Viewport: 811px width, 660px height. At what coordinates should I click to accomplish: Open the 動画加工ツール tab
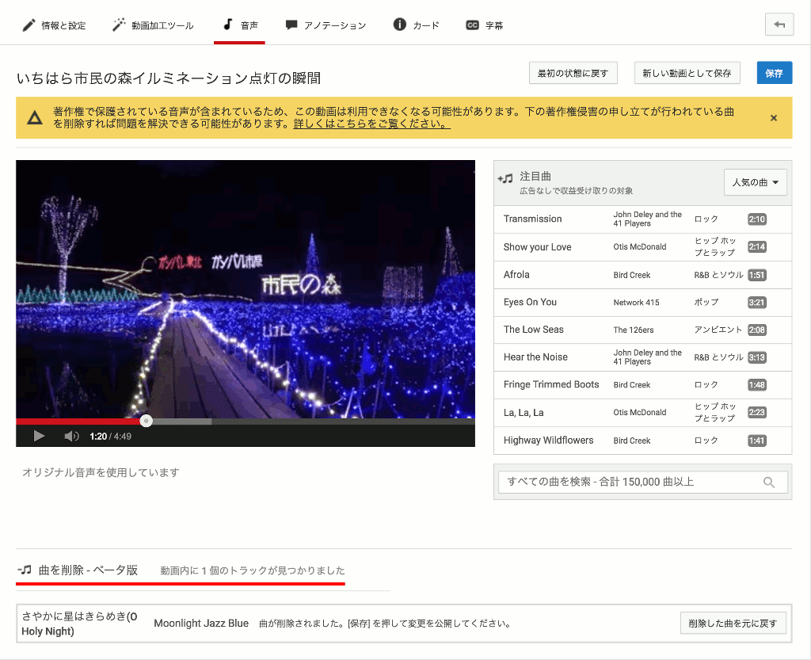pos(153,25)
